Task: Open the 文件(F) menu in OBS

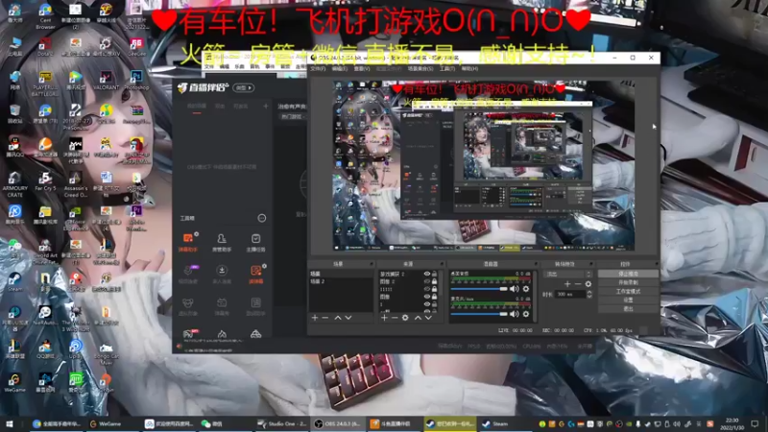Action: [x=318, y=68]
